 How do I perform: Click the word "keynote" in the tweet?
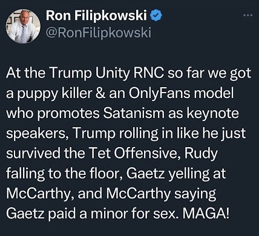click(x=212, y=114)
